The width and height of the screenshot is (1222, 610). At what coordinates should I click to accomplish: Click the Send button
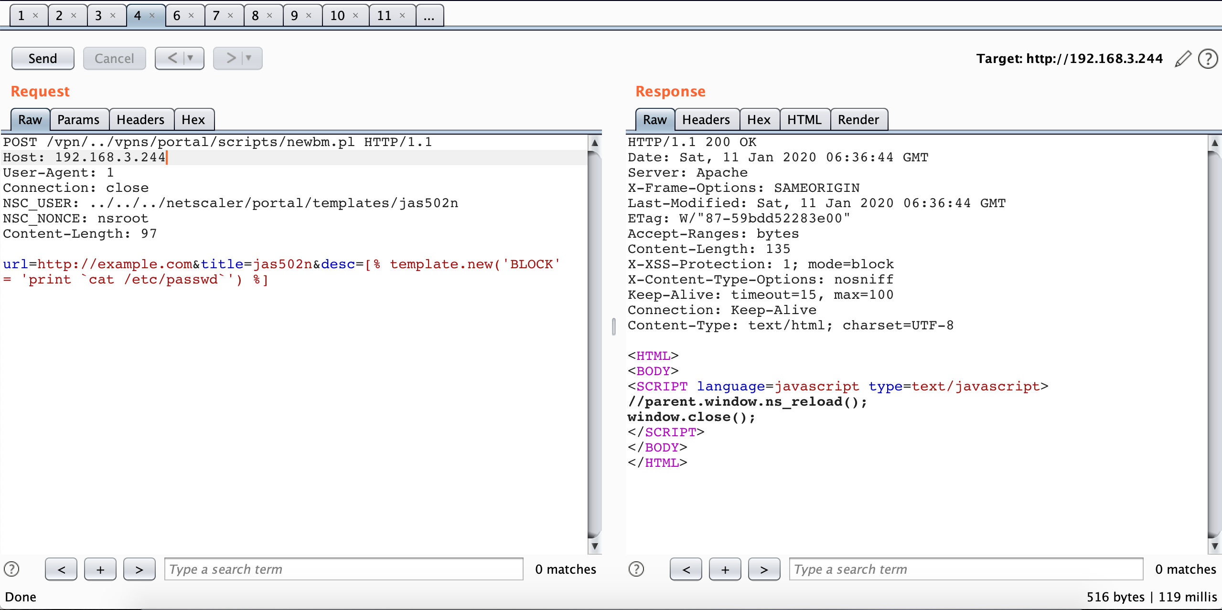pyautogui.click(x=43, y=58)
